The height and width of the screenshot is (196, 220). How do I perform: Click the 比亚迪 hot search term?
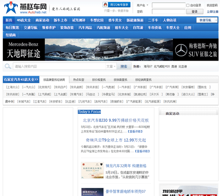coord(183,66)
